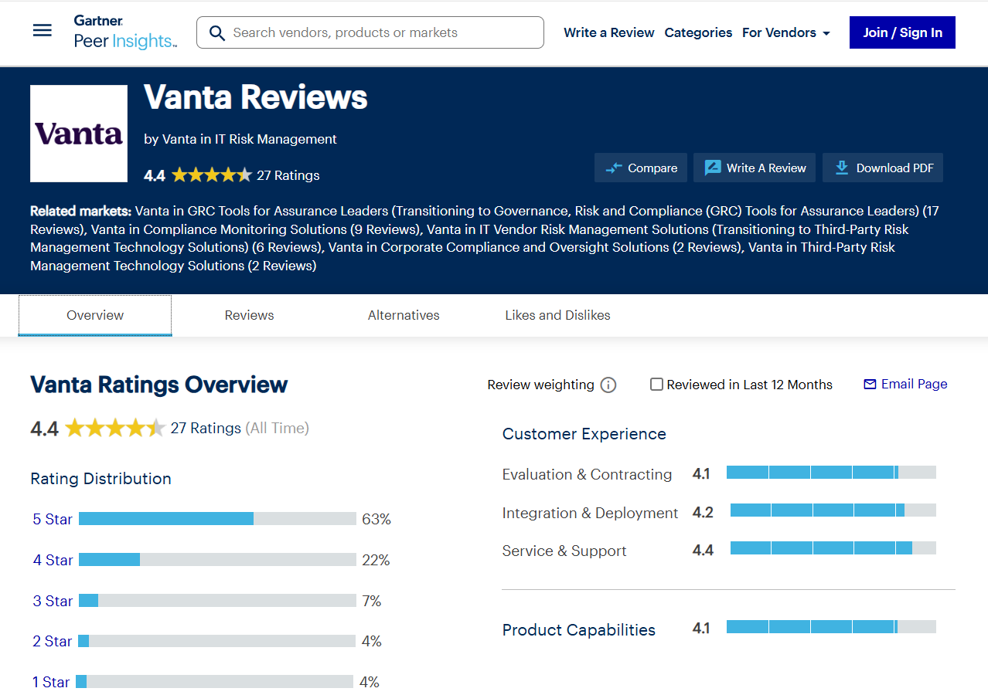
Task: Click the Review weighting info icon
Action: pos(608,385)
